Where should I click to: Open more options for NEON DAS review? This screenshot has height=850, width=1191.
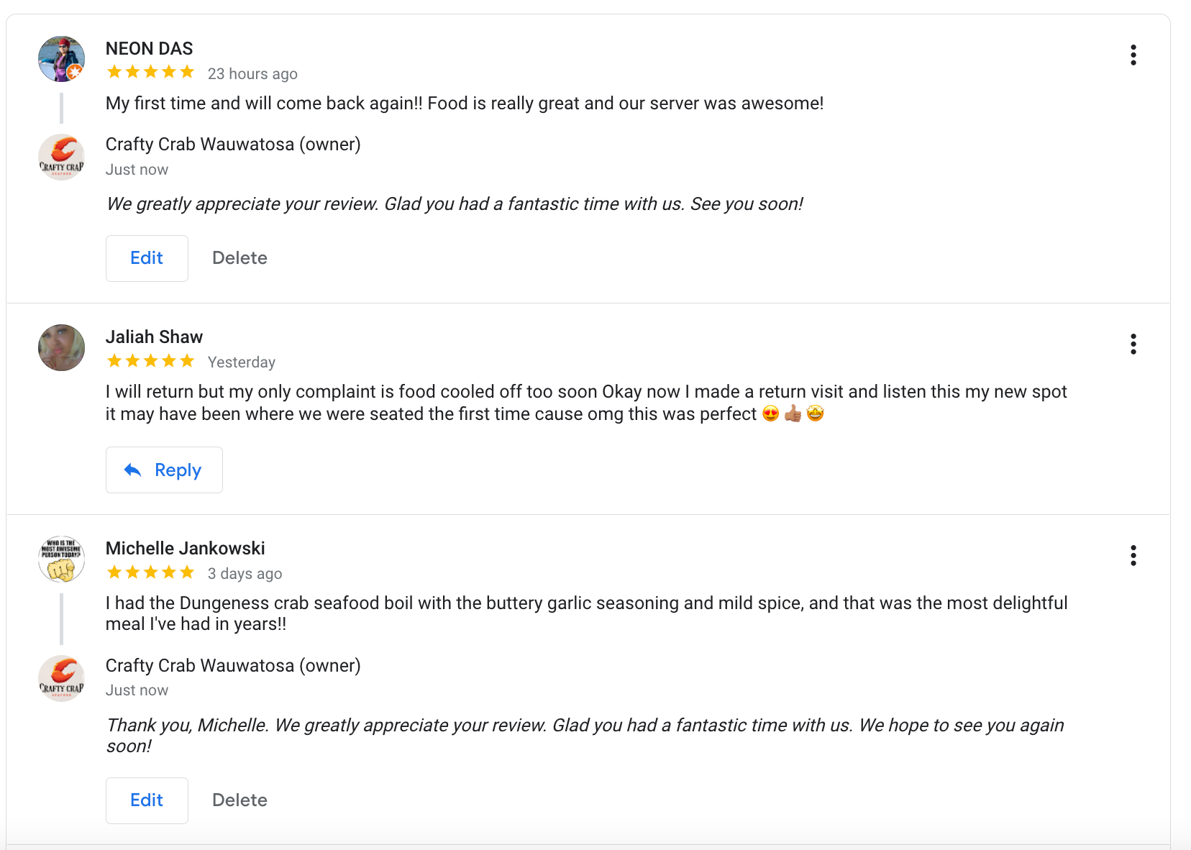[1133, 55]
